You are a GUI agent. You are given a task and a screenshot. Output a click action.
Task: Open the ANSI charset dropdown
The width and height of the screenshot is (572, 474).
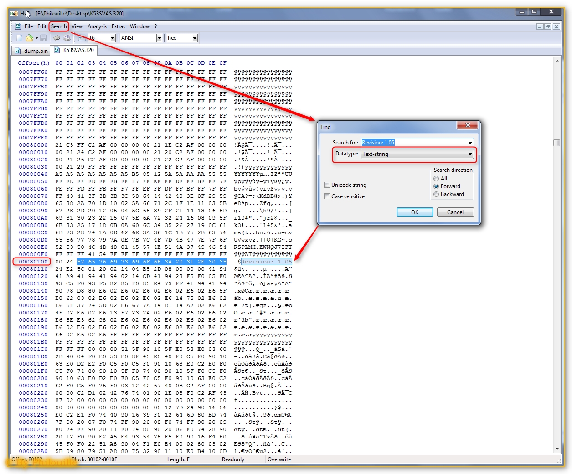click(x=159, y=38)
